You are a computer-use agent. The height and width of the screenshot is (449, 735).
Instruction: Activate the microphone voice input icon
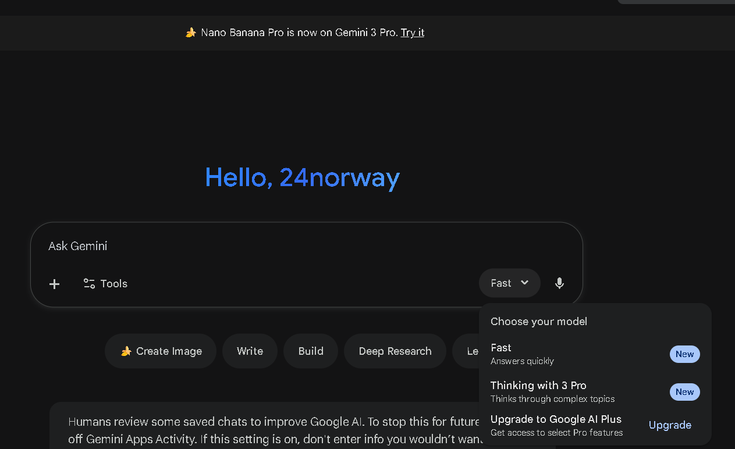tap(559, 283)
